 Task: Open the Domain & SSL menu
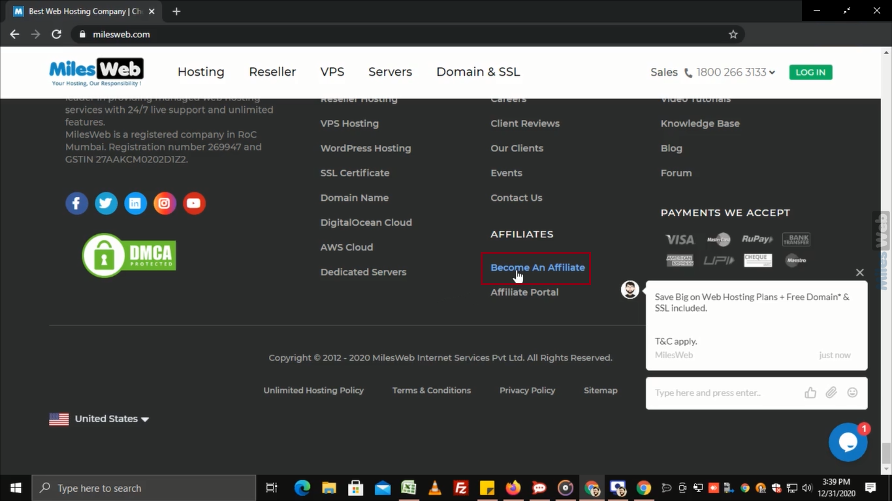478,72
